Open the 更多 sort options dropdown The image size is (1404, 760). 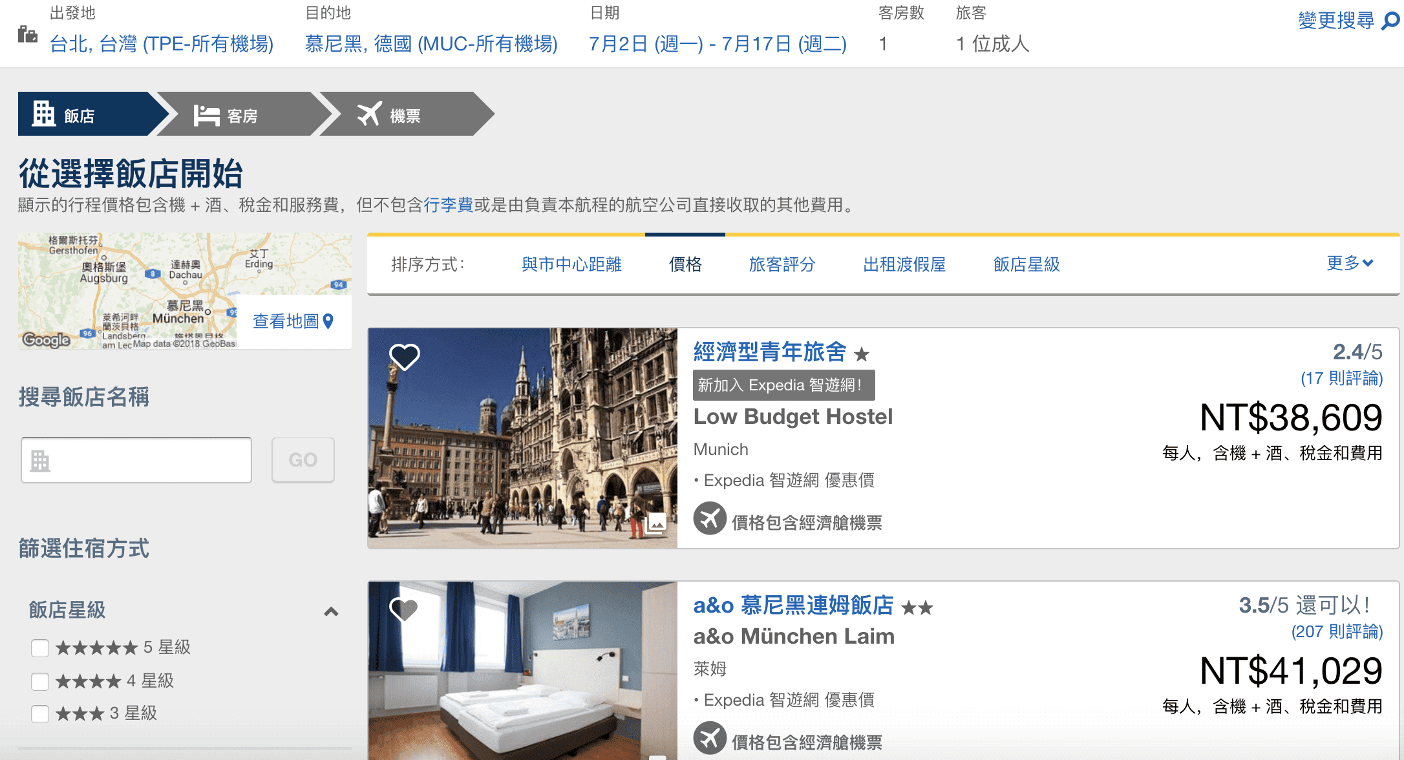tap(1350, 263)
